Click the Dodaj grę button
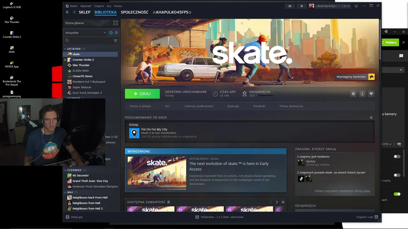408x229 pixels. pos(74,217)
